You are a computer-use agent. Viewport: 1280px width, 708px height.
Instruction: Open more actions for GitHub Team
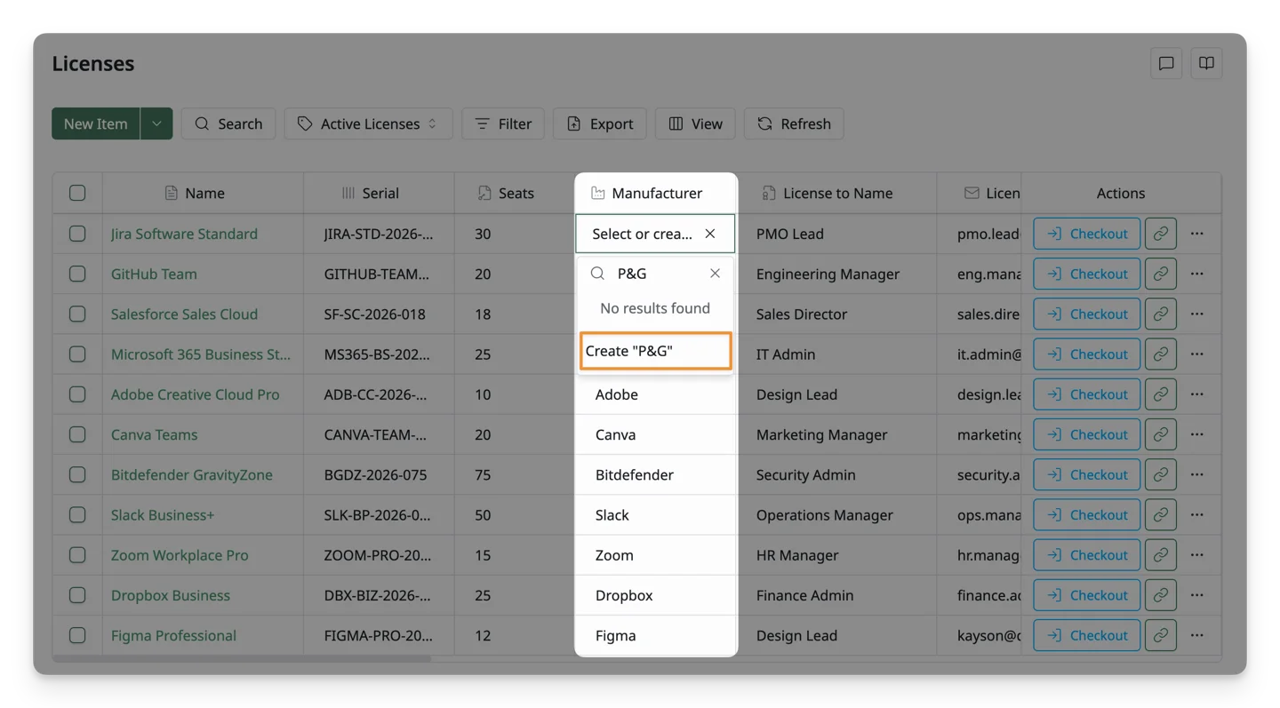pos(1197,274)
